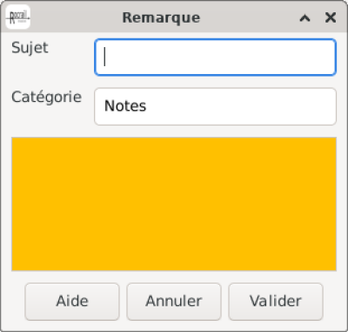
Task: Focus the Sujet text input field
Action: [215, 58]
